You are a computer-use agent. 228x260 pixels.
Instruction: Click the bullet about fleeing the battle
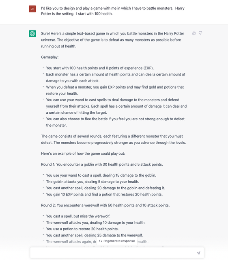[x=115, y=122]
